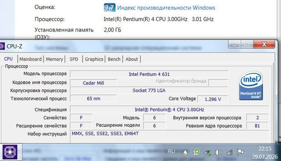Switch to the Memory tab
Viewport: 281px width, 161px height.
(54, 59)
